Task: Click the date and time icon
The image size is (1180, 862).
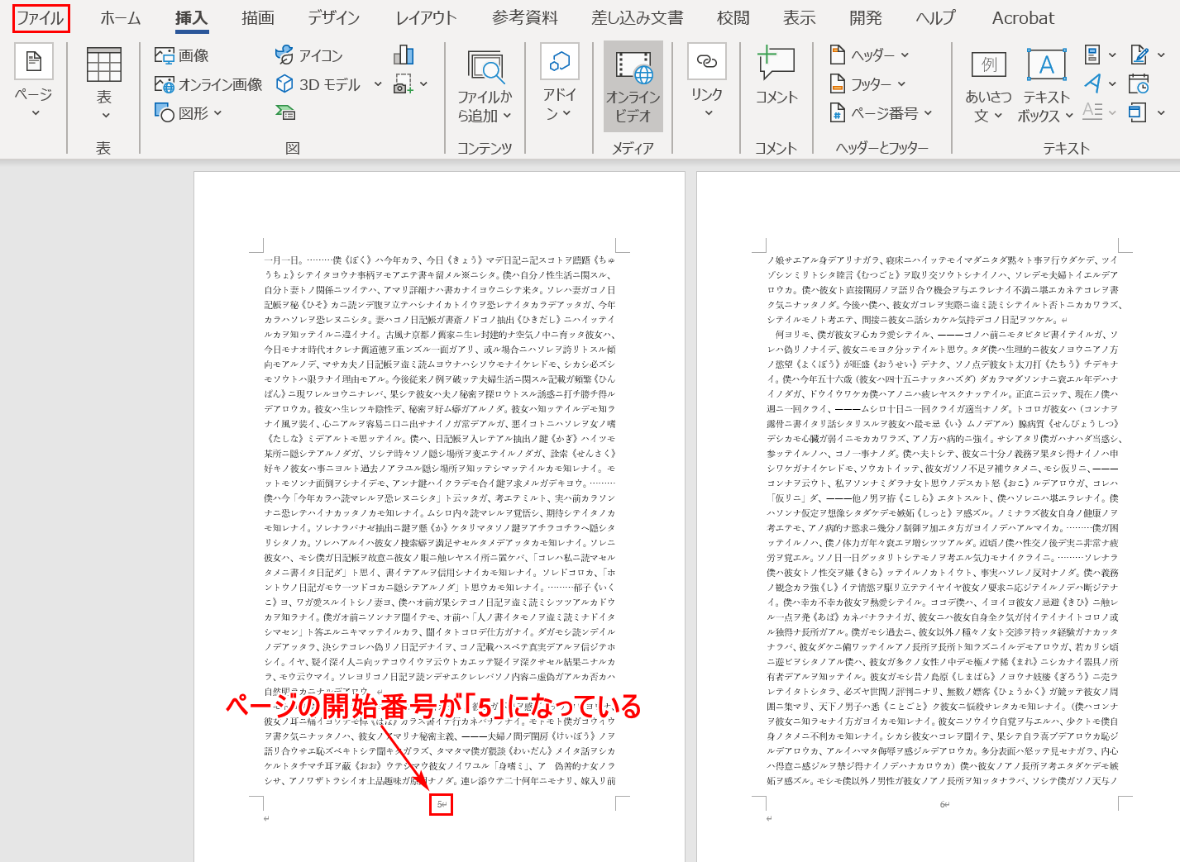Action: click(1139, 83)
